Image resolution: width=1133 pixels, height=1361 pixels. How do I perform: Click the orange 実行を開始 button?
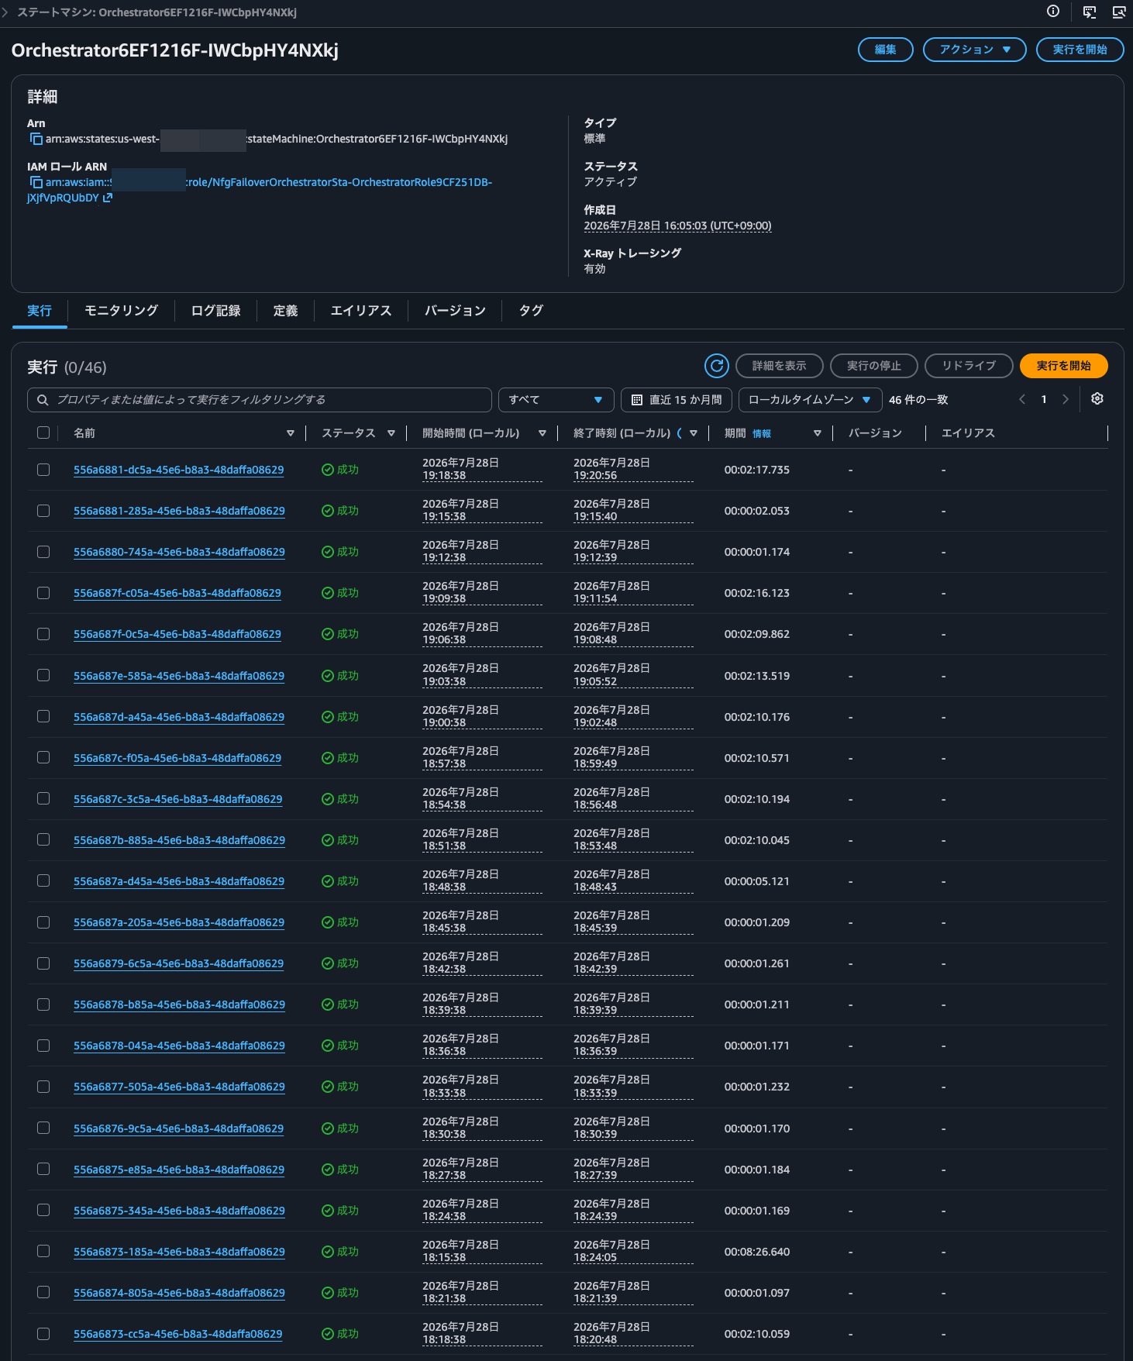(x=1064, y=366)
